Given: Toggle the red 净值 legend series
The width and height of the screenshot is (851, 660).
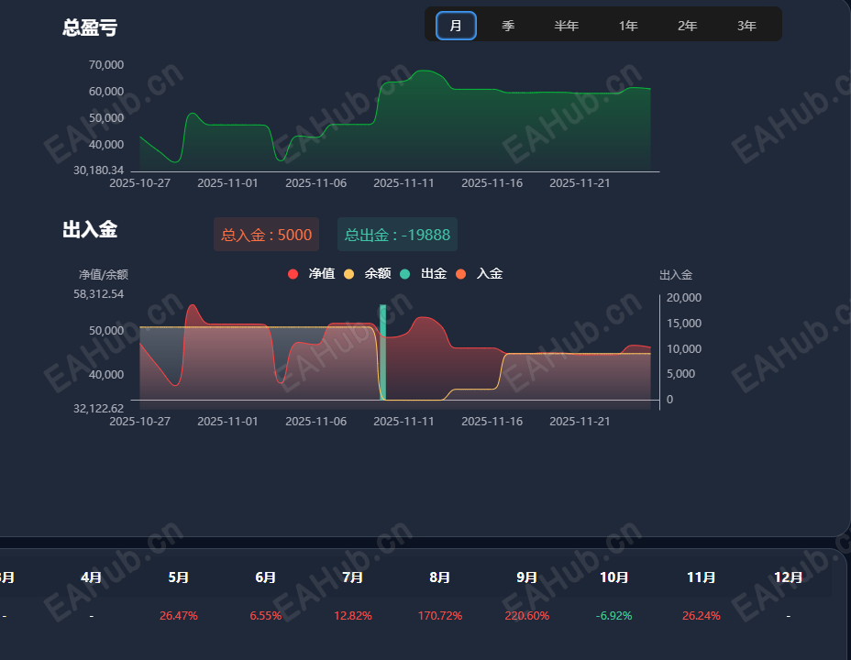Looking at the screenshot, I should pos(312,274).
